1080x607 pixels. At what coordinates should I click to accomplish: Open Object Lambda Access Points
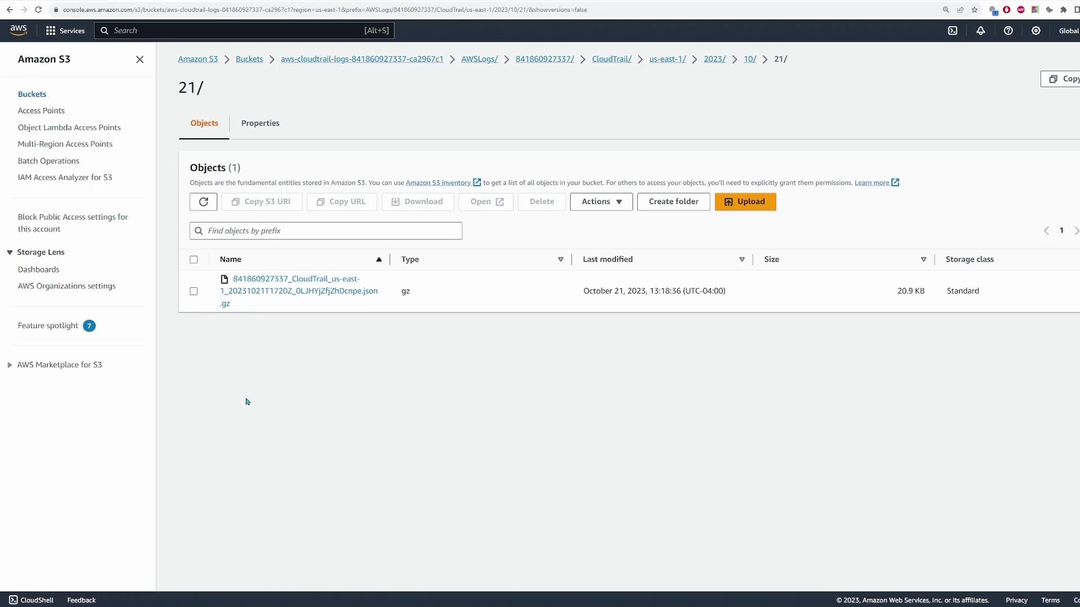click(x=69, y=128)
